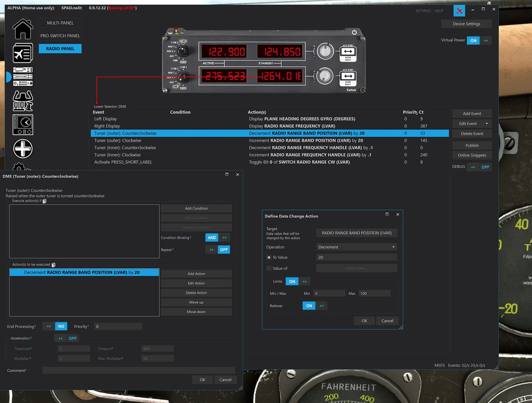Check the Value of checkbox
The image size is (532, 403).
(x=269, y=268)
